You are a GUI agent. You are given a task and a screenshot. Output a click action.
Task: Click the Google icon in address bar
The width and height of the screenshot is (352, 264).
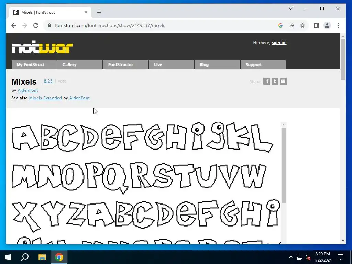point(280,25)
